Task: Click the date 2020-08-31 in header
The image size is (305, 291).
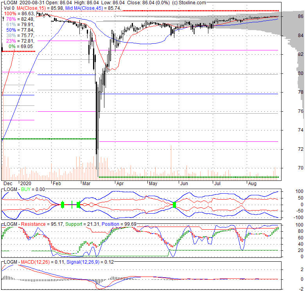Action: pyautogui.click(x=32, y=2)
